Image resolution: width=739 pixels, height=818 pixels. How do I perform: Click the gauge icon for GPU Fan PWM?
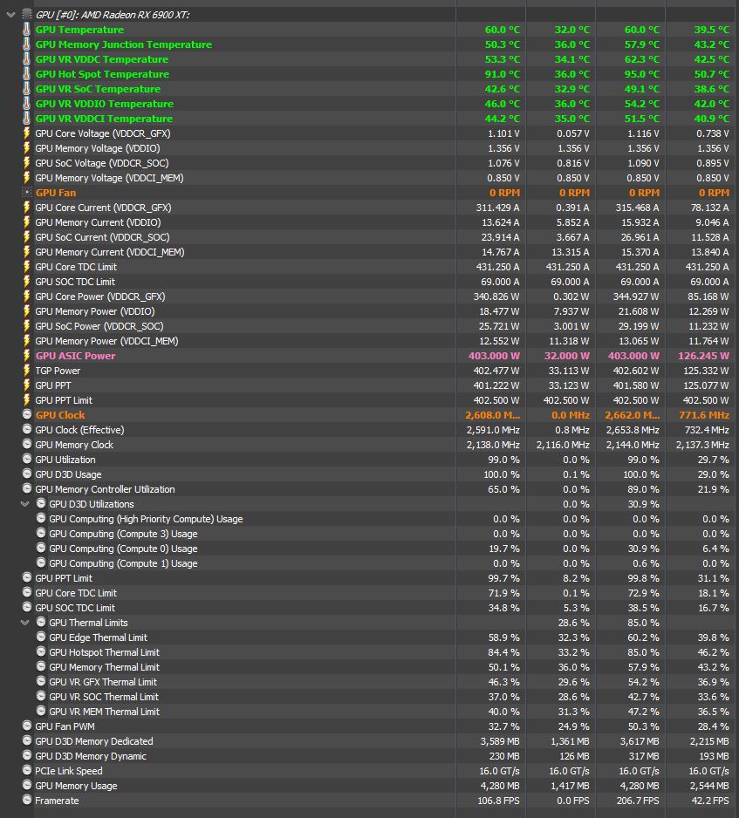click(27, 726)
